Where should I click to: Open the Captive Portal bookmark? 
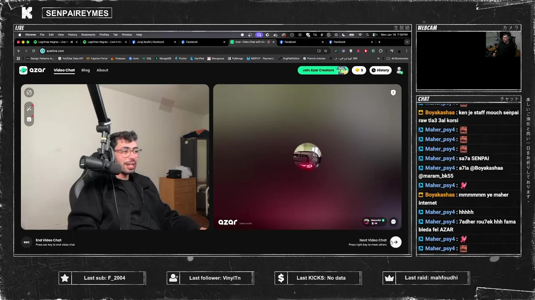[97, 58]
